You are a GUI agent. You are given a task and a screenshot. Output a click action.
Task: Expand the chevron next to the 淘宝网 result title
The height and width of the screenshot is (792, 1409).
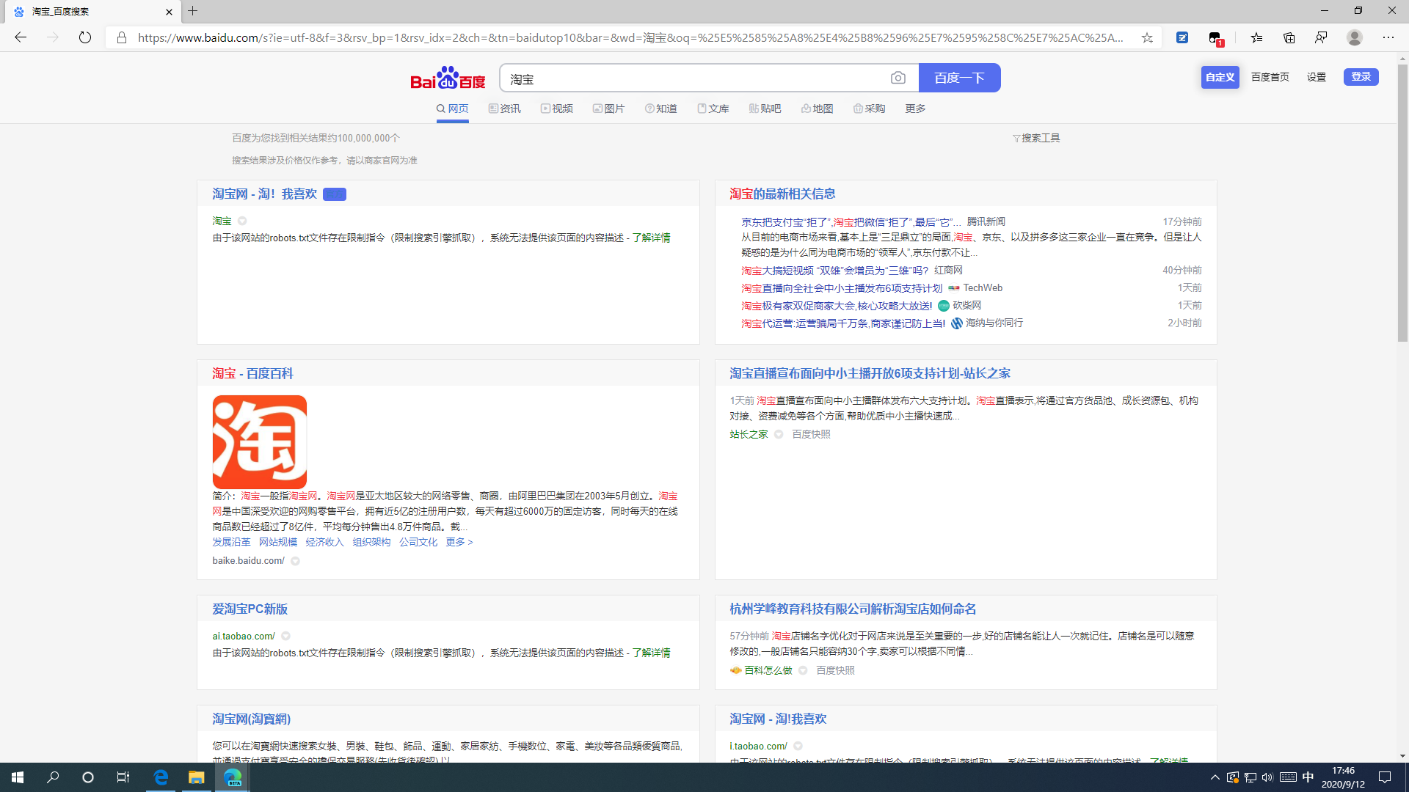242,221
